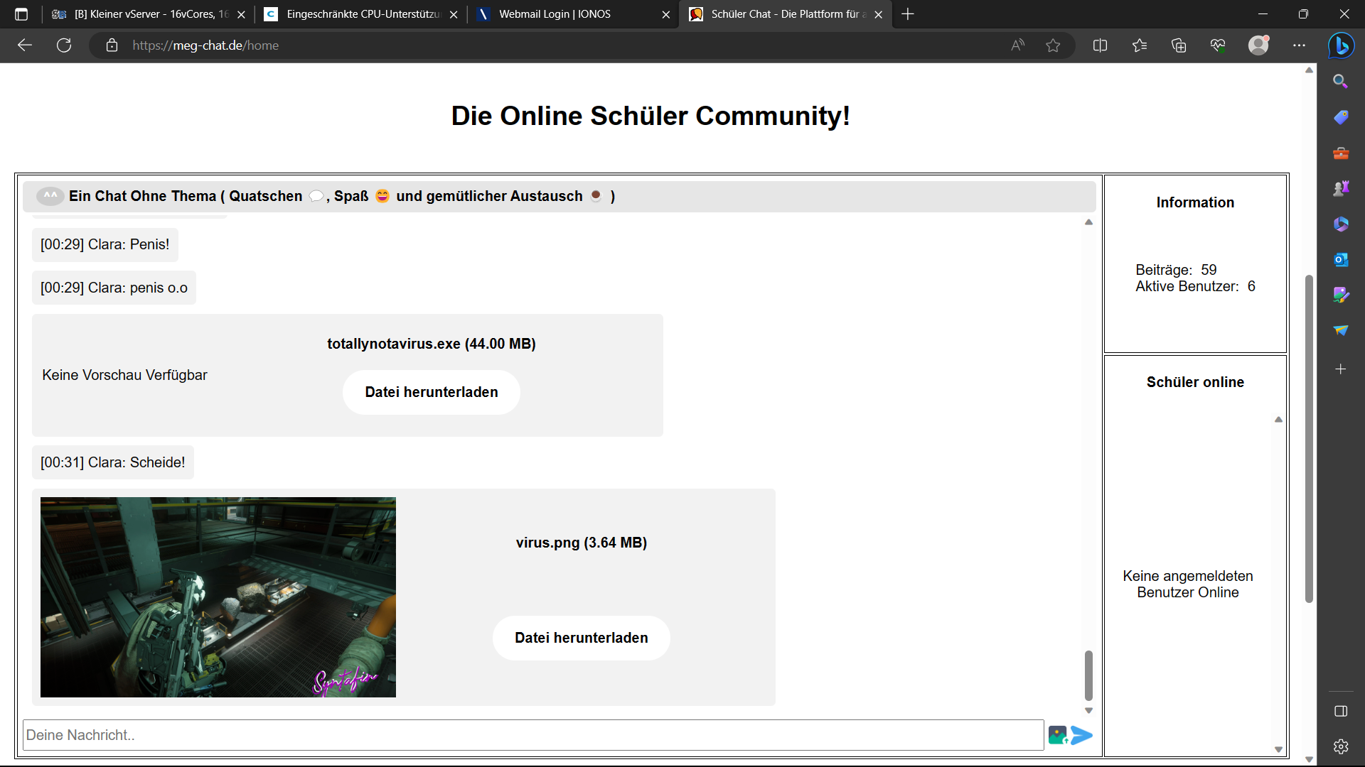The width and height of the screenshot is (1365, 767).
Task: Open browser Settings and more menu
Action: pos(1299,45)
